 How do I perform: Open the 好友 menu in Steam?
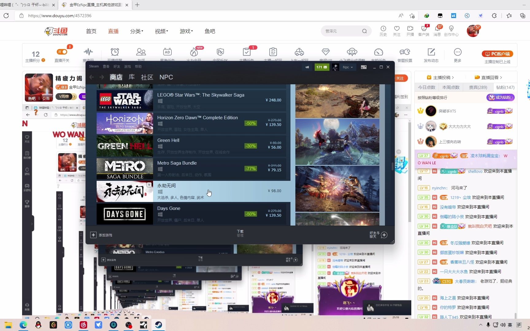point(117,67)
